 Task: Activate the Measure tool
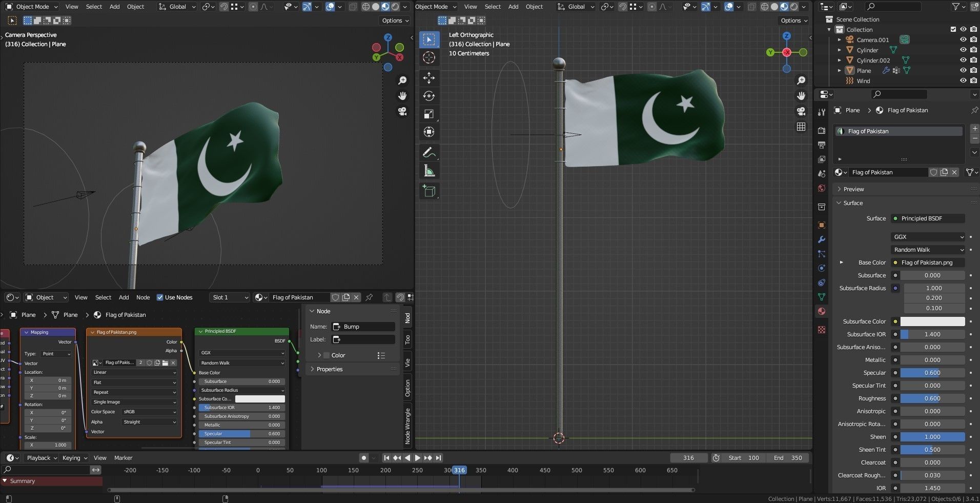click(429, 170)
